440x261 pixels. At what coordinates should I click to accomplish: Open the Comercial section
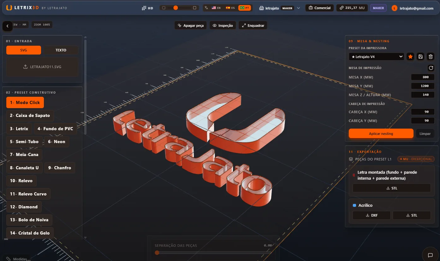pos(319,8)
